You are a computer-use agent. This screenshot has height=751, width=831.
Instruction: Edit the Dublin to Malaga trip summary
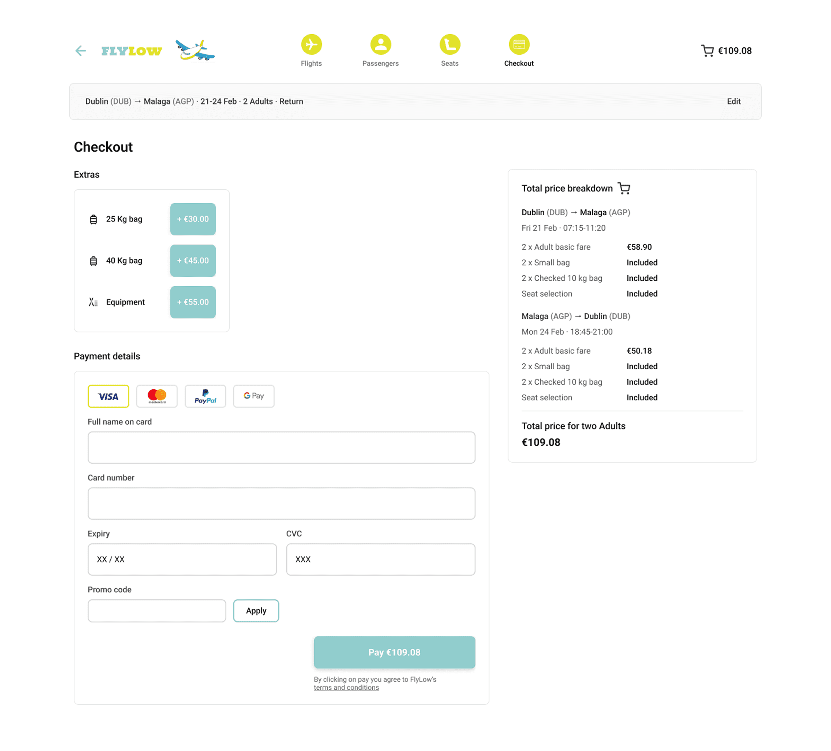coord(733,101)
